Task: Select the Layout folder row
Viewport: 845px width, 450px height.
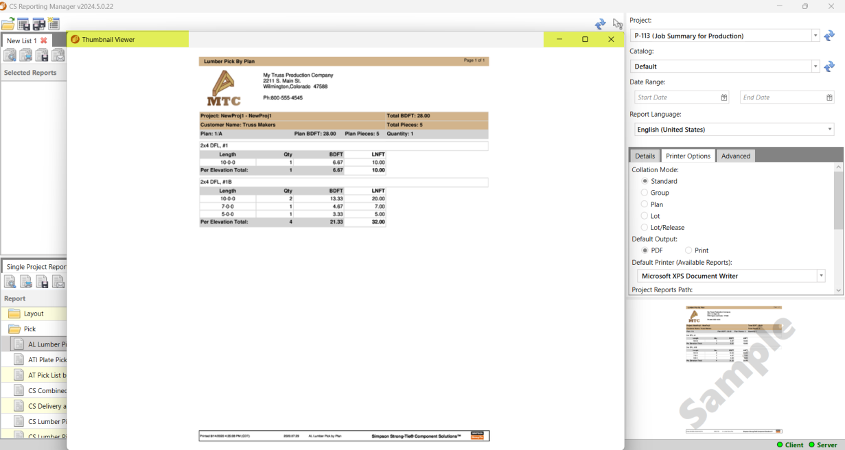Action: (x=34, y=313)
